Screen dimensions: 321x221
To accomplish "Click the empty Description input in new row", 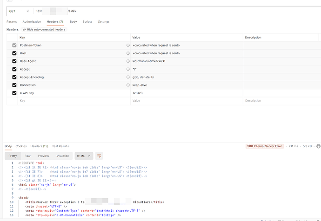I will coord(281,101).
